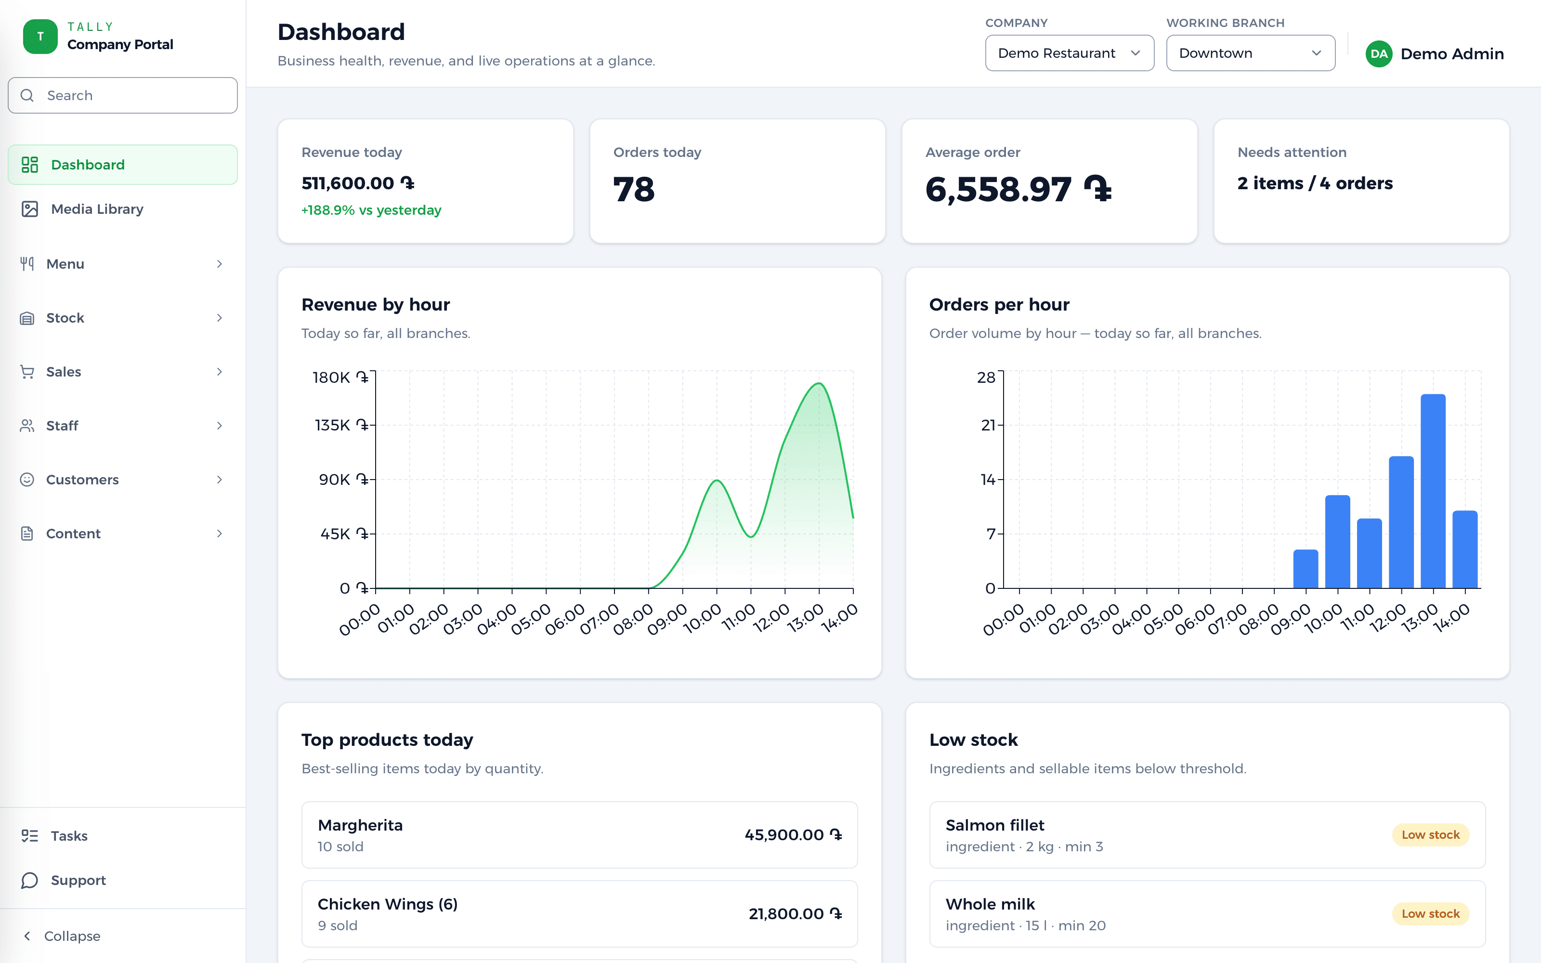Go to the Dashboard menu item
The width and height of the screenshot is (1541, 963).
click(x=122, y=165)
